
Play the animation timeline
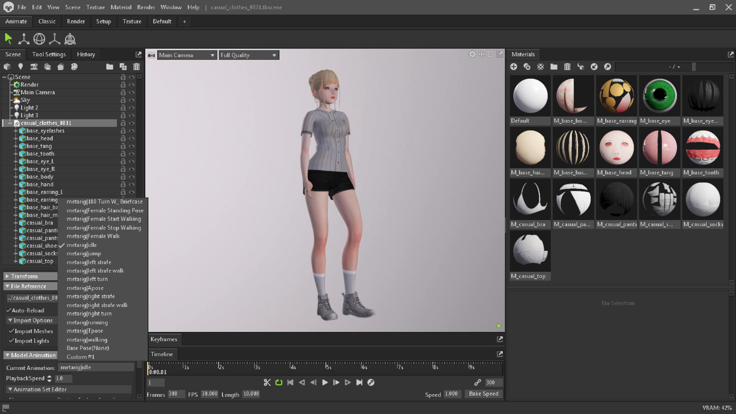point(325,382)
